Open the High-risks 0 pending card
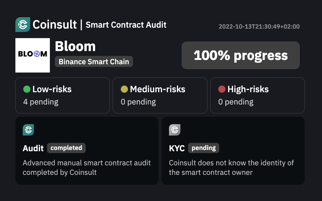This screenshot has width=322, height=201. coord(257,95)
